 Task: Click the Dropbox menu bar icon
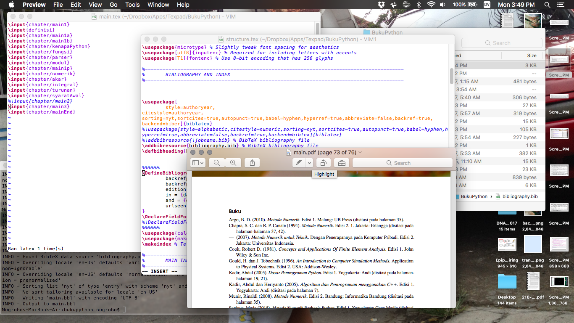(x=381, y=5)
